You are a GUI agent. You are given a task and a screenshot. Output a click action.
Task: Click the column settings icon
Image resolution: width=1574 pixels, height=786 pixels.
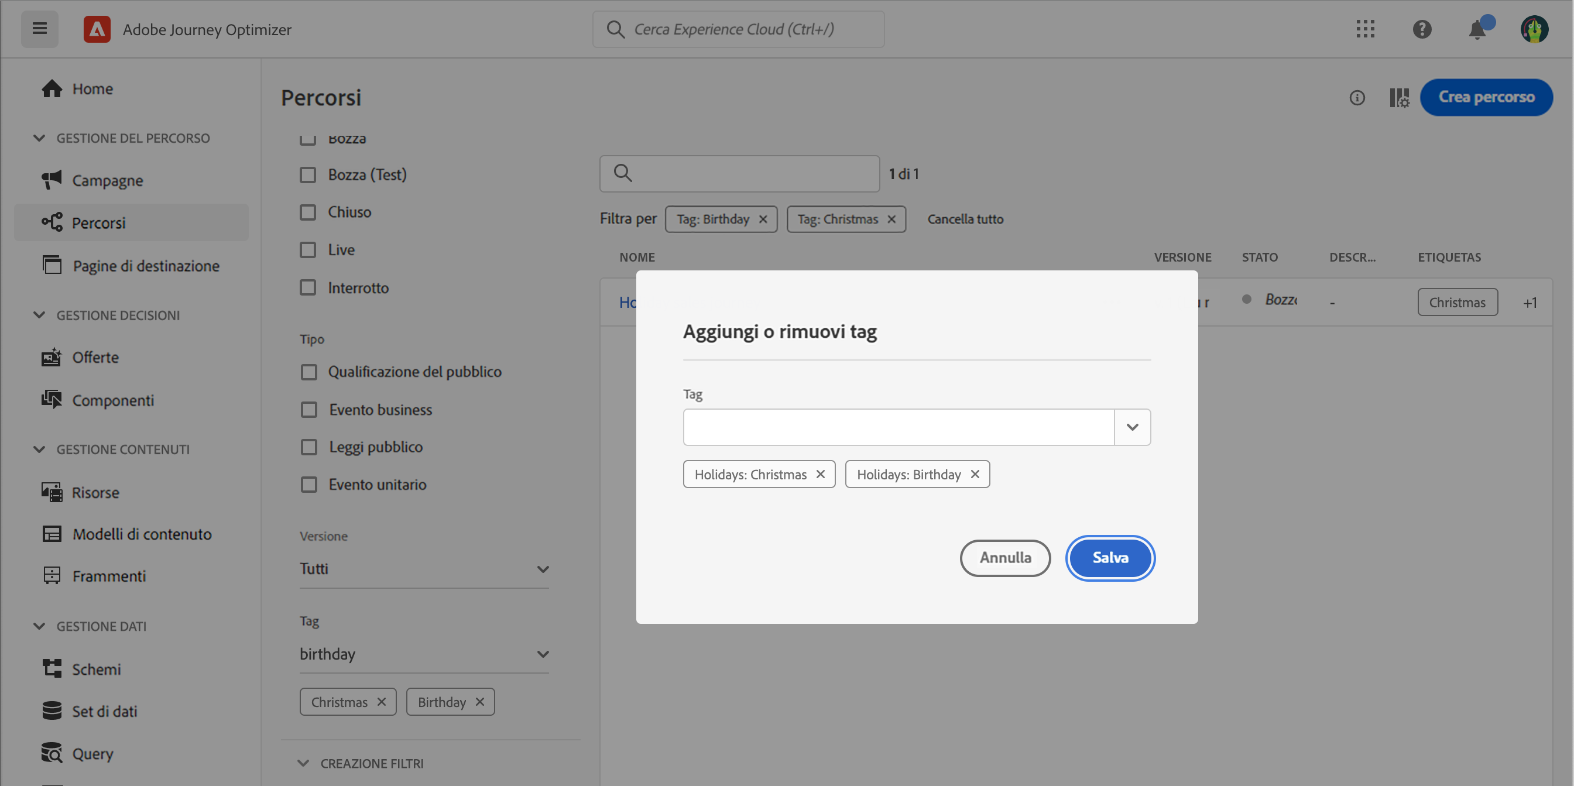(x=1398, y=98)
